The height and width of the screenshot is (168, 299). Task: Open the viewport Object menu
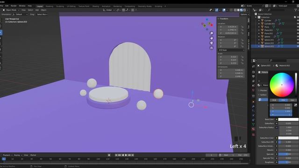point(43,10)
